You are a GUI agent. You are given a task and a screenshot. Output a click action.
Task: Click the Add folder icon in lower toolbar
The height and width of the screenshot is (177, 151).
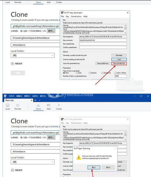tap(49, 105)
